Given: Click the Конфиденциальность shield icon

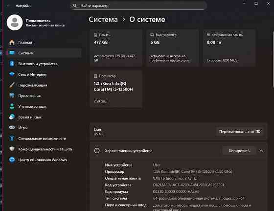Looking at the screenshot, I should click(x=12, y=149).
